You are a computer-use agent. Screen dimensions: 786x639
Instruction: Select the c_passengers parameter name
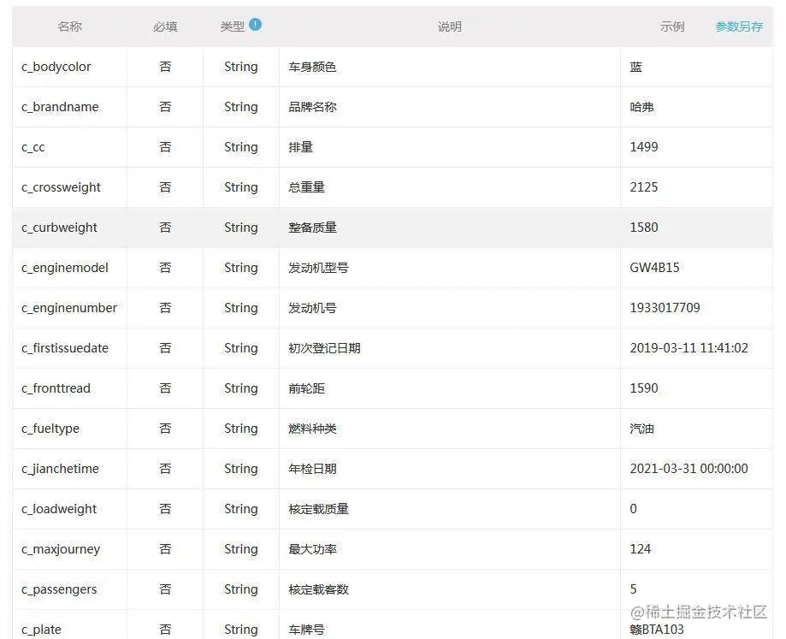(59, 589)
